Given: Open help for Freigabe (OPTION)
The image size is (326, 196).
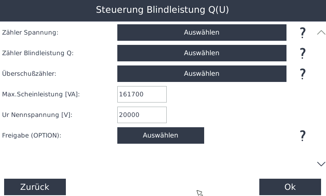Looking at the screenshot, I should click(303, 135).
